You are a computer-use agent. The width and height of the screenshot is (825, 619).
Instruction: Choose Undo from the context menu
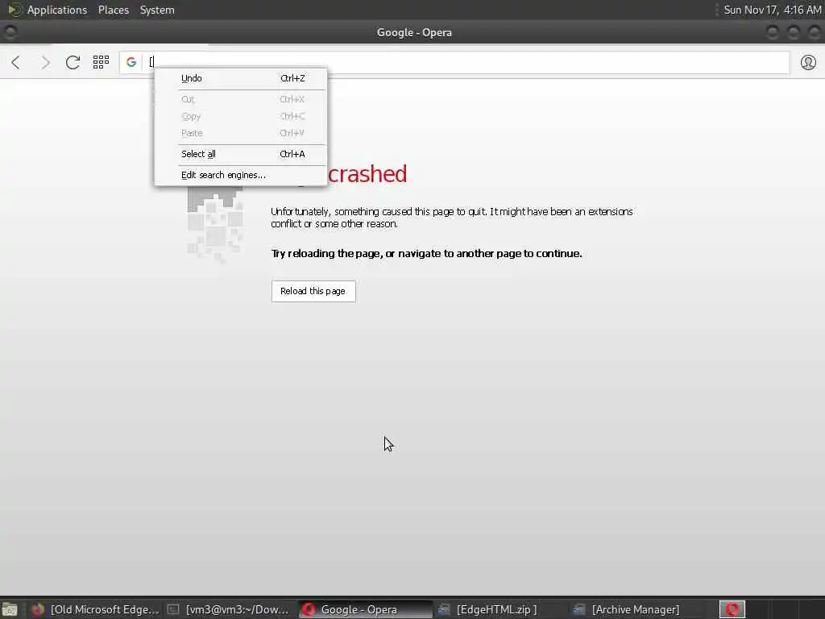(241, 78)
